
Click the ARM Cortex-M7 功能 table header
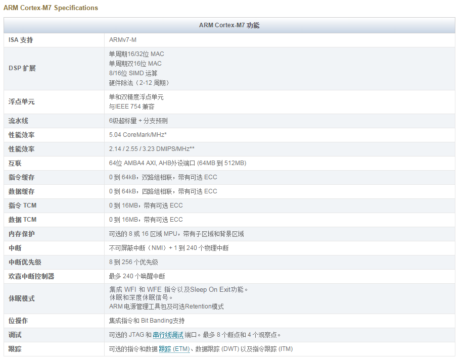pos(229,25)
